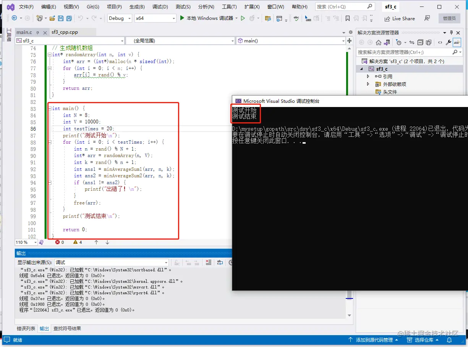Switch views icon in Solution Explorer toolbar
Image resolution: width=468 pixels, height=347 pixels.
click(387, 42)
